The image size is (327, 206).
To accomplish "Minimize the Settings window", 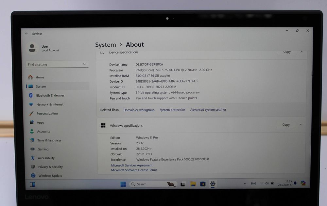I will (287, 31).
